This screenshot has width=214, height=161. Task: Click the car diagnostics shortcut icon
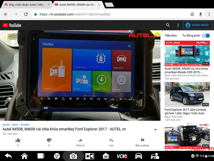point(139,156)
